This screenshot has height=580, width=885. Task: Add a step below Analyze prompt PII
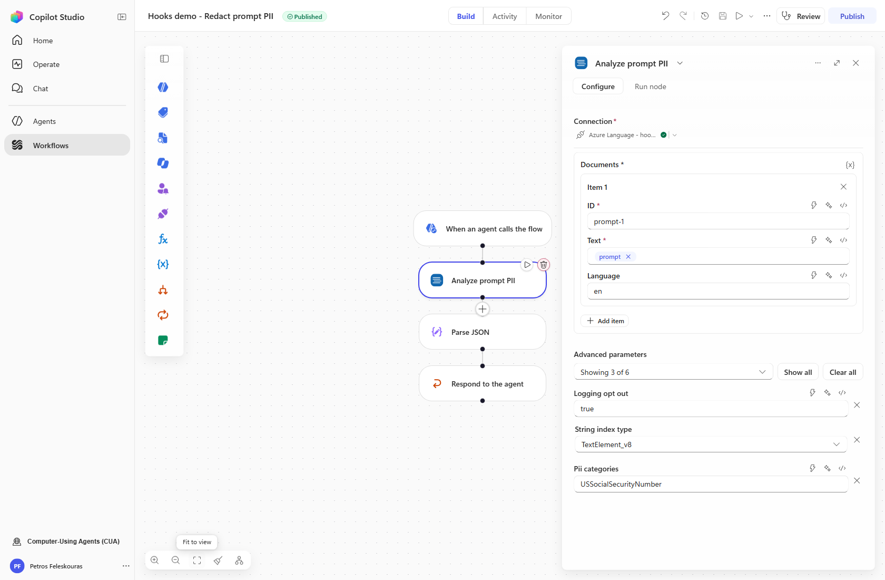click(483, 309)
